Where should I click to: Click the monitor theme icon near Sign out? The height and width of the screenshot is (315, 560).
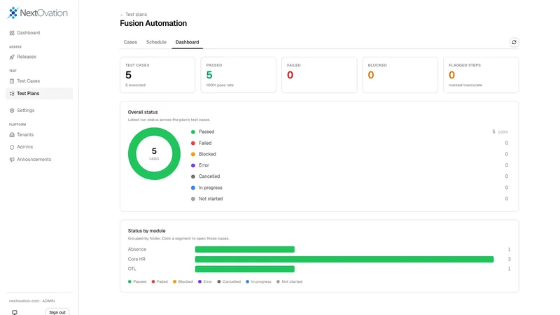point(15,312)
